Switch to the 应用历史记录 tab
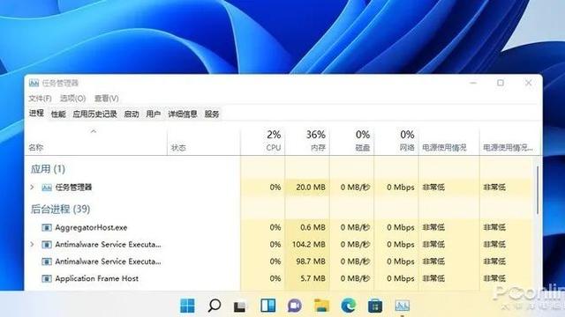This screenshot has height=317, width=565. click(94, 114)
